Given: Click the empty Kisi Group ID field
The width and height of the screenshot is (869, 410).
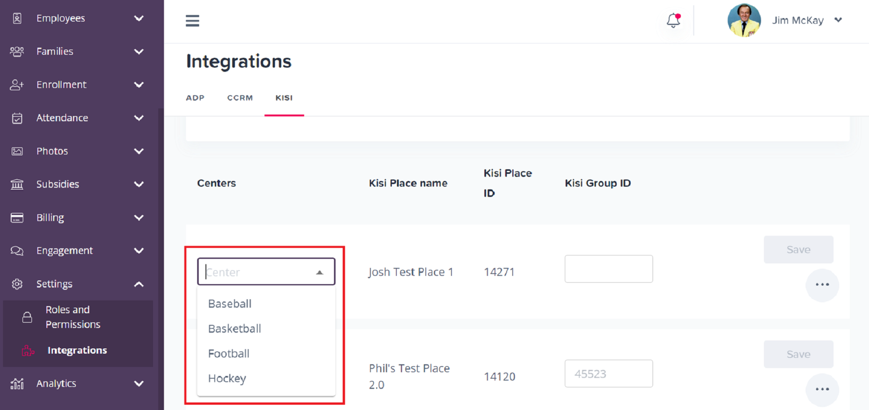Looking at the screenshot, I should [x=608, y=269].
